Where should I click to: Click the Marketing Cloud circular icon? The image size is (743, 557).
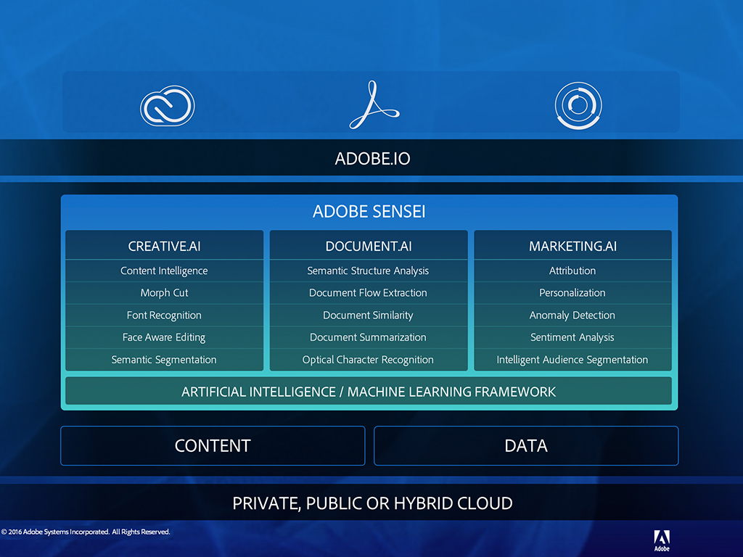click(x=578, y=106)
